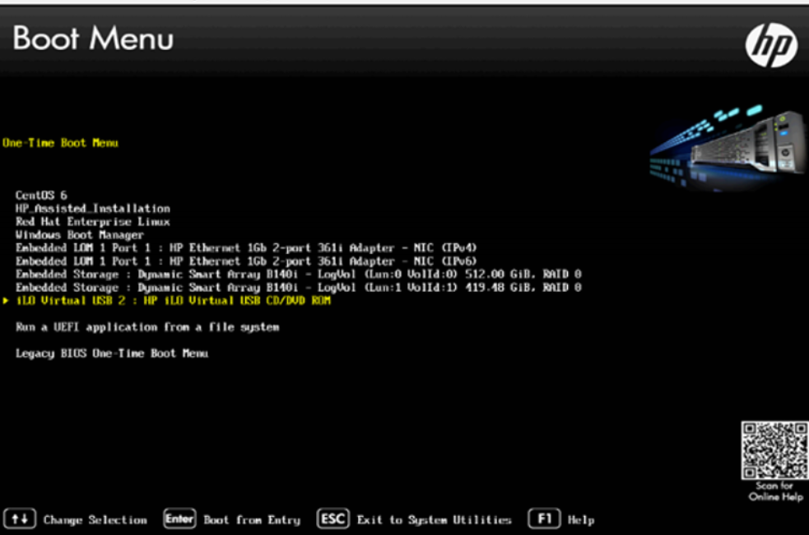
Task: Click the HP logo
Action: coord(771,45)
